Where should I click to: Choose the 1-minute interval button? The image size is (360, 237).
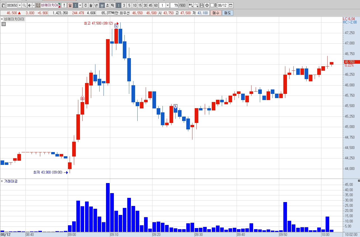119,5
